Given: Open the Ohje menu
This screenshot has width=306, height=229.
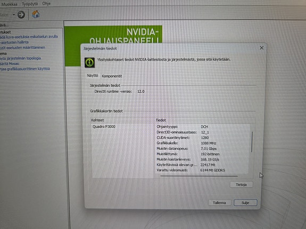Looking at the screenshot, I should (46, 4).
